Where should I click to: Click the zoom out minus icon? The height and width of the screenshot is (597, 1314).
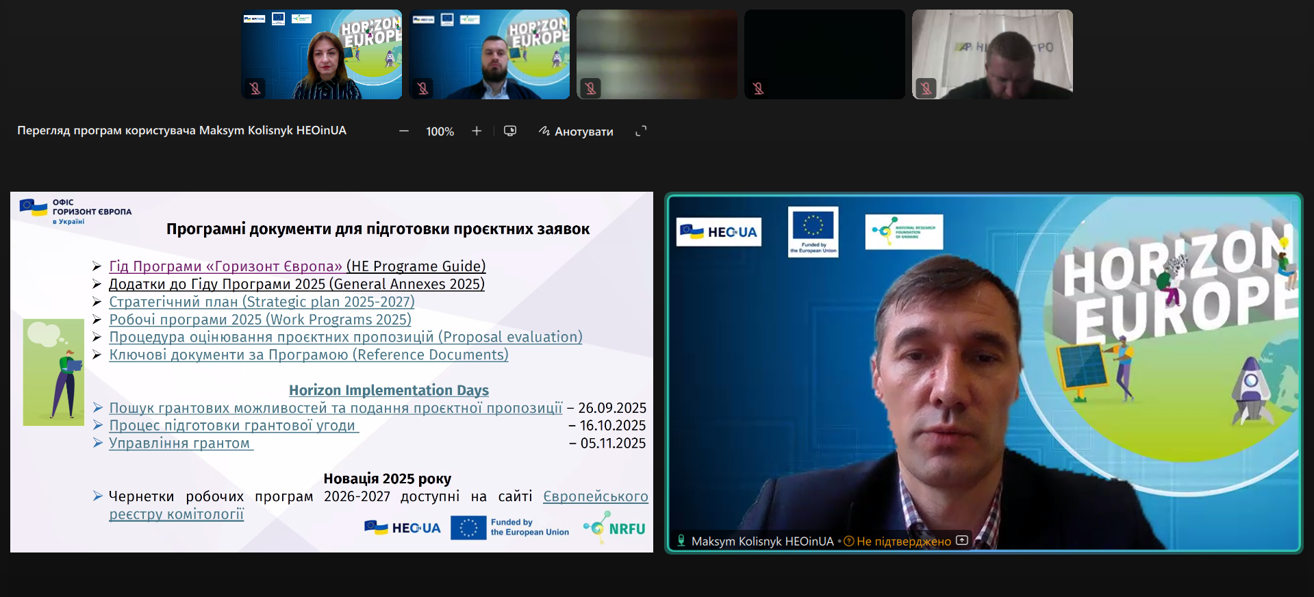[404, 131]
